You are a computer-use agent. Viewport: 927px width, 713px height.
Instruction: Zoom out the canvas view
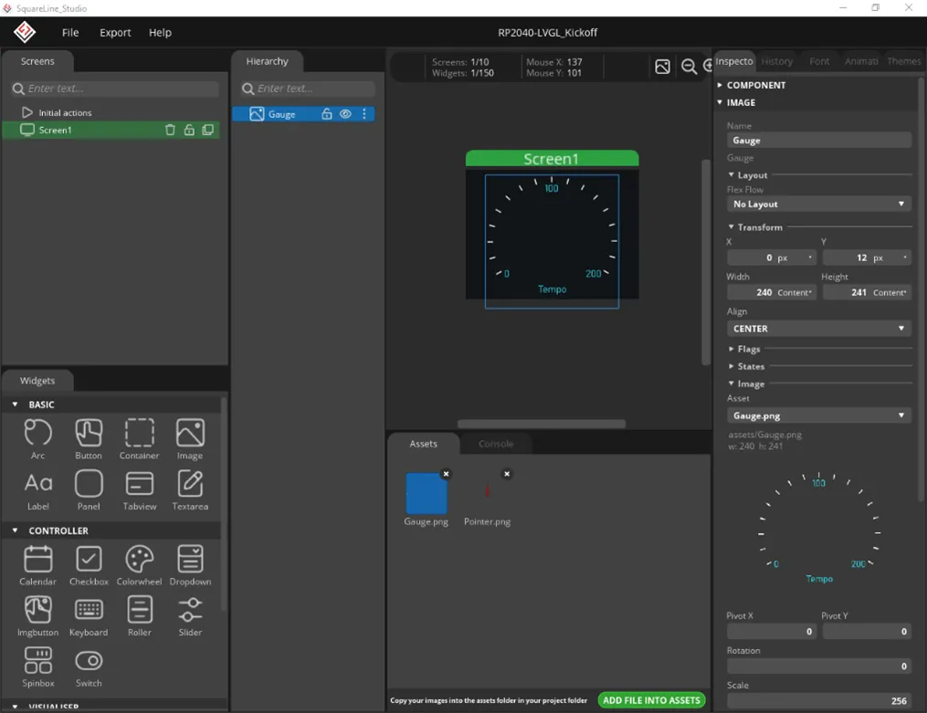688,67
